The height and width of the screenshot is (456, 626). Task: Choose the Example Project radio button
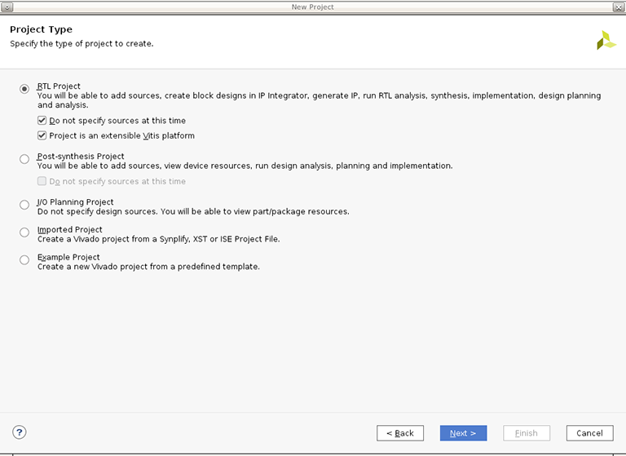24,260
